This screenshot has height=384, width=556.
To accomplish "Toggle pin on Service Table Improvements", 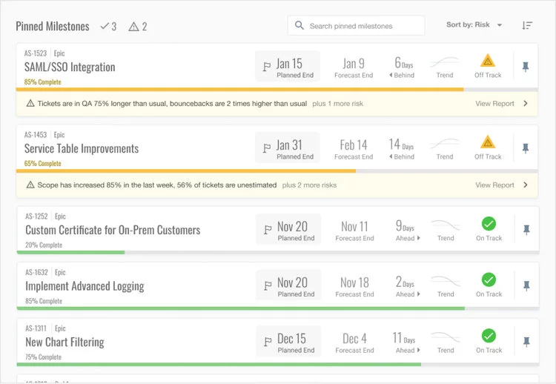I will click(x=526, y=148).
